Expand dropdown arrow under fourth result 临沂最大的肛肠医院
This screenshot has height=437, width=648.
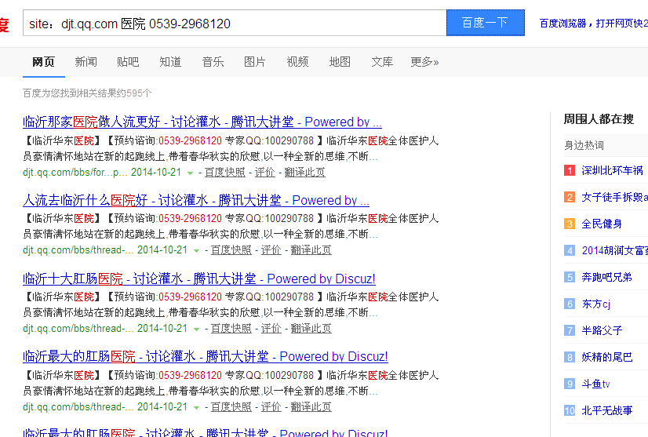pyautogui.click(x=197, y=408)
